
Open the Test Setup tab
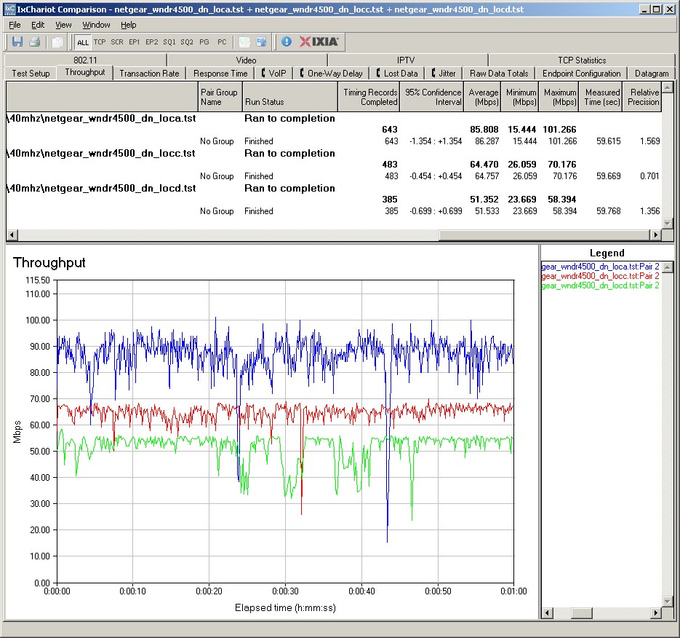coord(31,74)
